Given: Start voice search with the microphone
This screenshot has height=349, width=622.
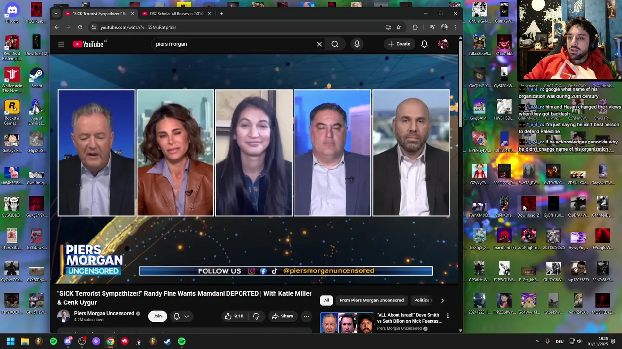Looking at the screenshot, I should pyautogui.click(x=357, y=44).
